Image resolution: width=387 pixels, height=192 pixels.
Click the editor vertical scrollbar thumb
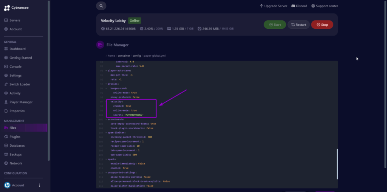[x=337, y=164]
